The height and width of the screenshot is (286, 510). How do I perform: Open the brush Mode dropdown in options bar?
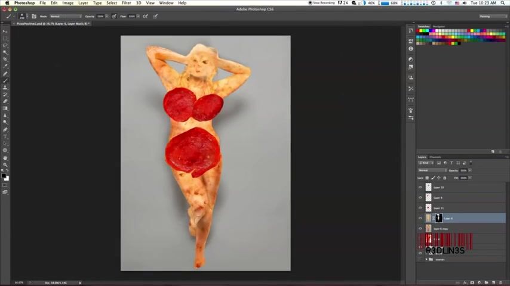(64, 16)
